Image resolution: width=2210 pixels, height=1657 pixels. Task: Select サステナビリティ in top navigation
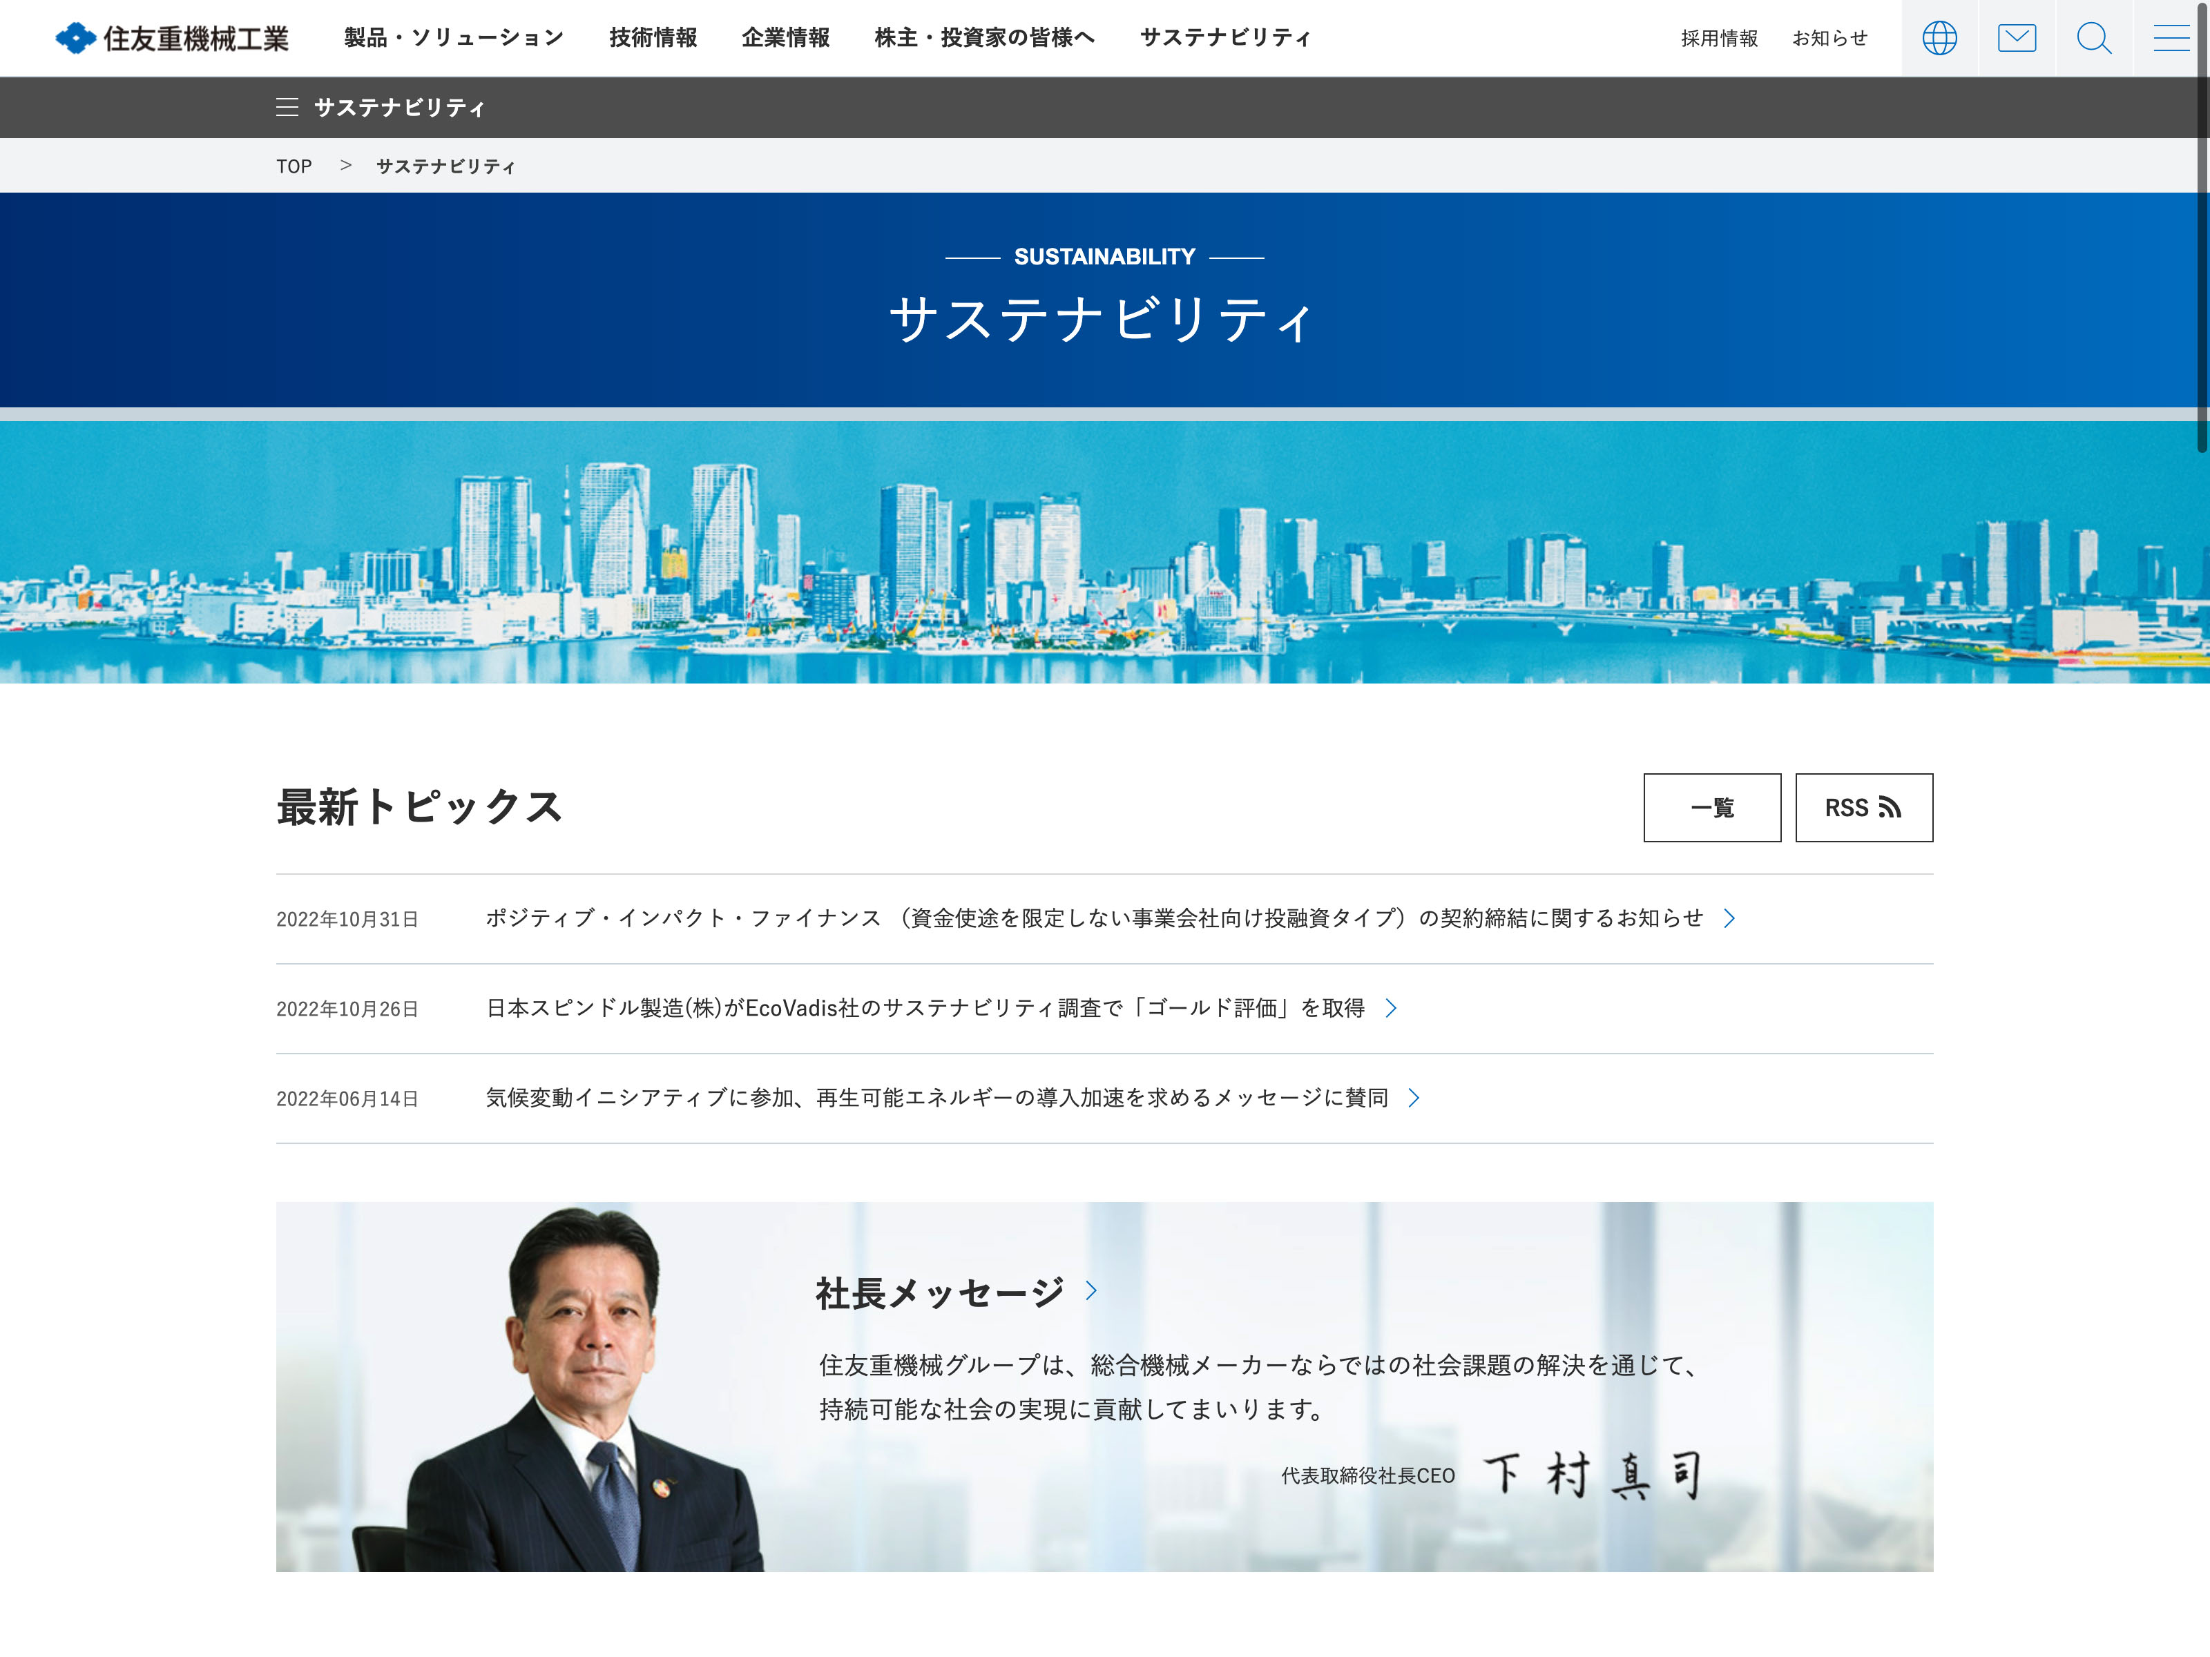tap(1225, 38)
